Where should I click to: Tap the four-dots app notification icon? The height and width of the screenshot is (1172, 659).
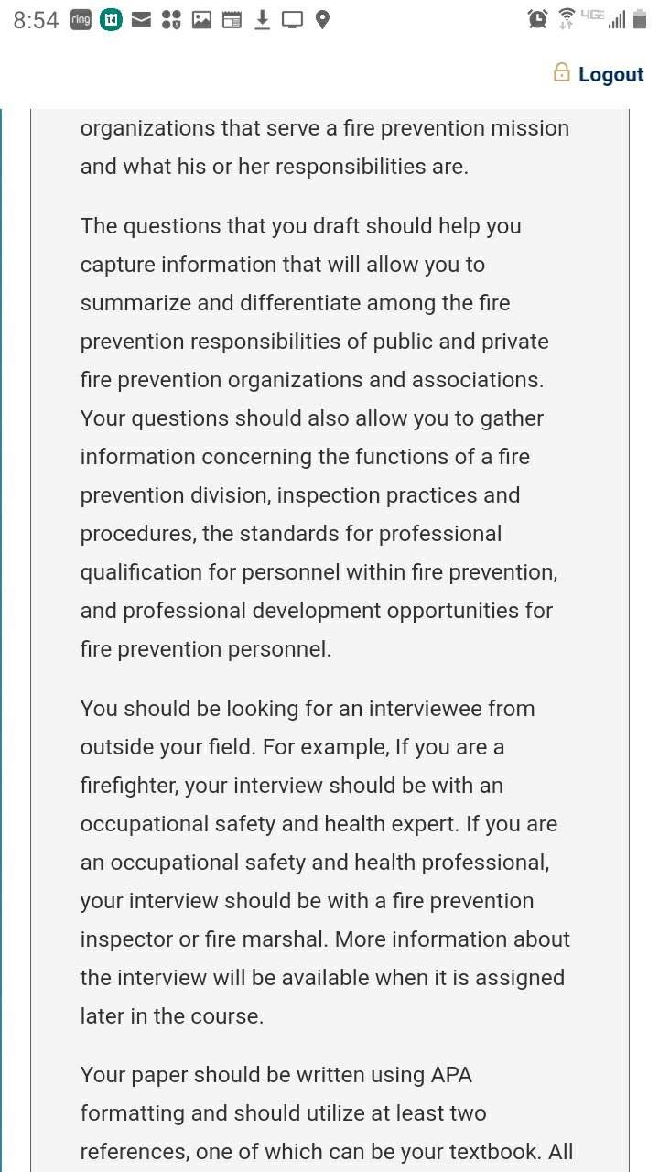pyautogui.click(x=171, y=19)
